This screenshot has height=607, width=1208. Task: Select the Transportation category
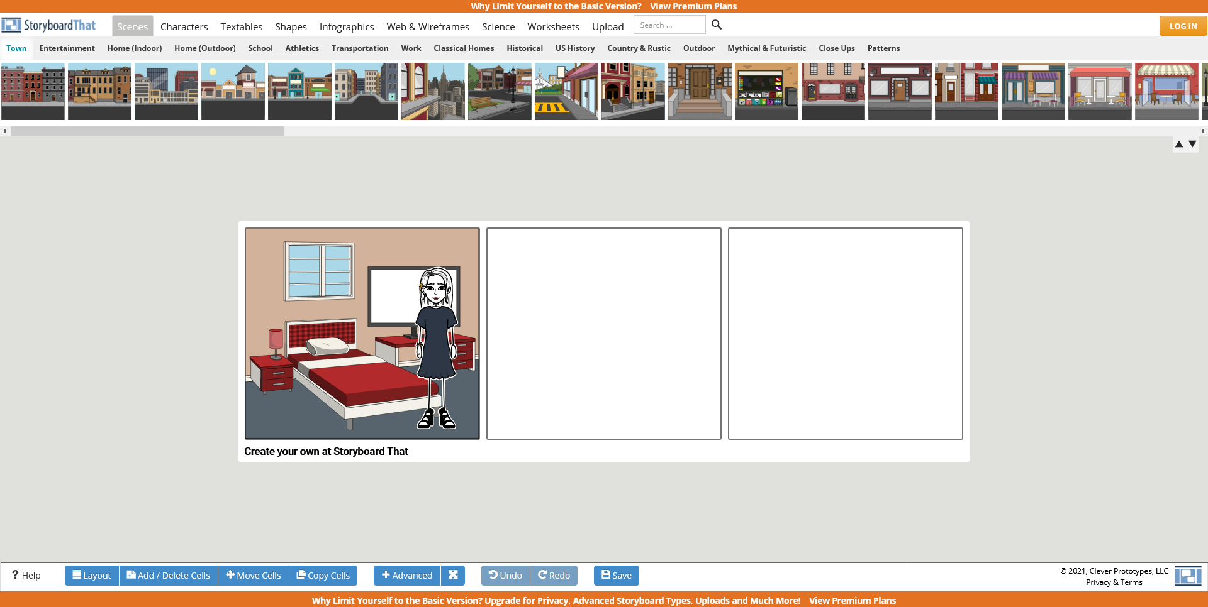click(x=360, y=48)
